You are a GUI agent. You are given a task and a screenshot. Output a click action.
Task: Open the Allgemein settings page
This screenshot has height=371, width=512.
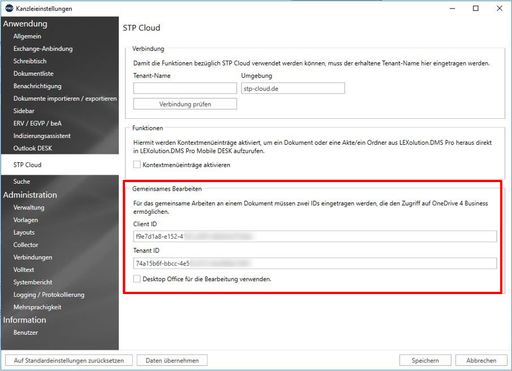pyautogui.click(x=27, y=36)
